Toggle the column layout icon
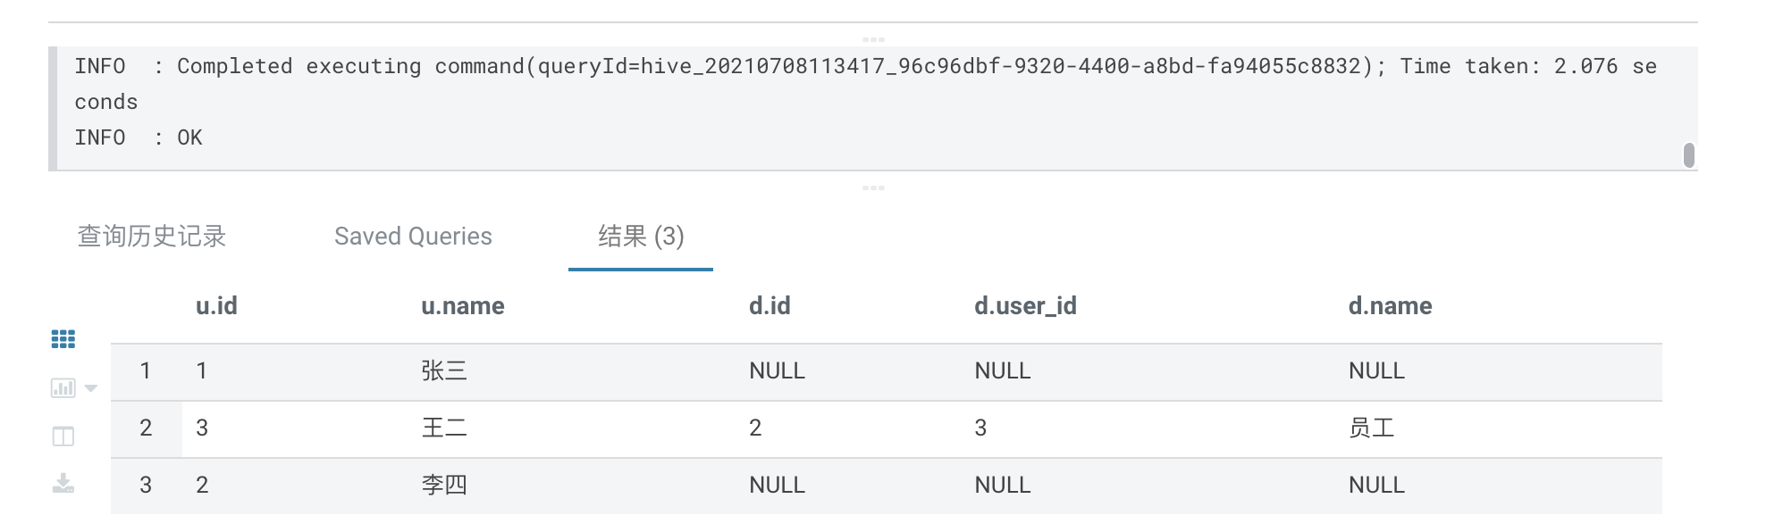 point(63,436)
